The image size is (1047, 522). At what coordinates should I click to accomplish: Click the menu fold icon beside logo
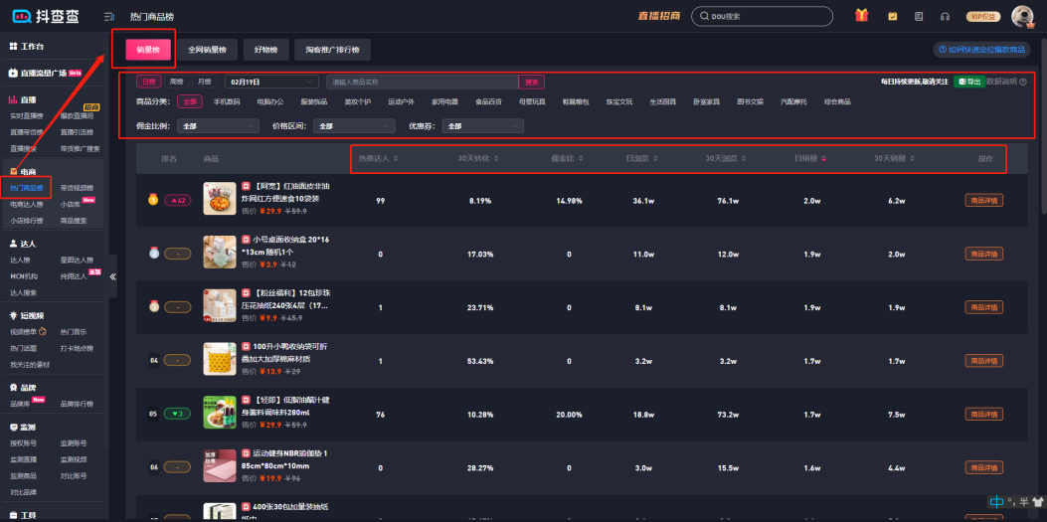[108, 17]
